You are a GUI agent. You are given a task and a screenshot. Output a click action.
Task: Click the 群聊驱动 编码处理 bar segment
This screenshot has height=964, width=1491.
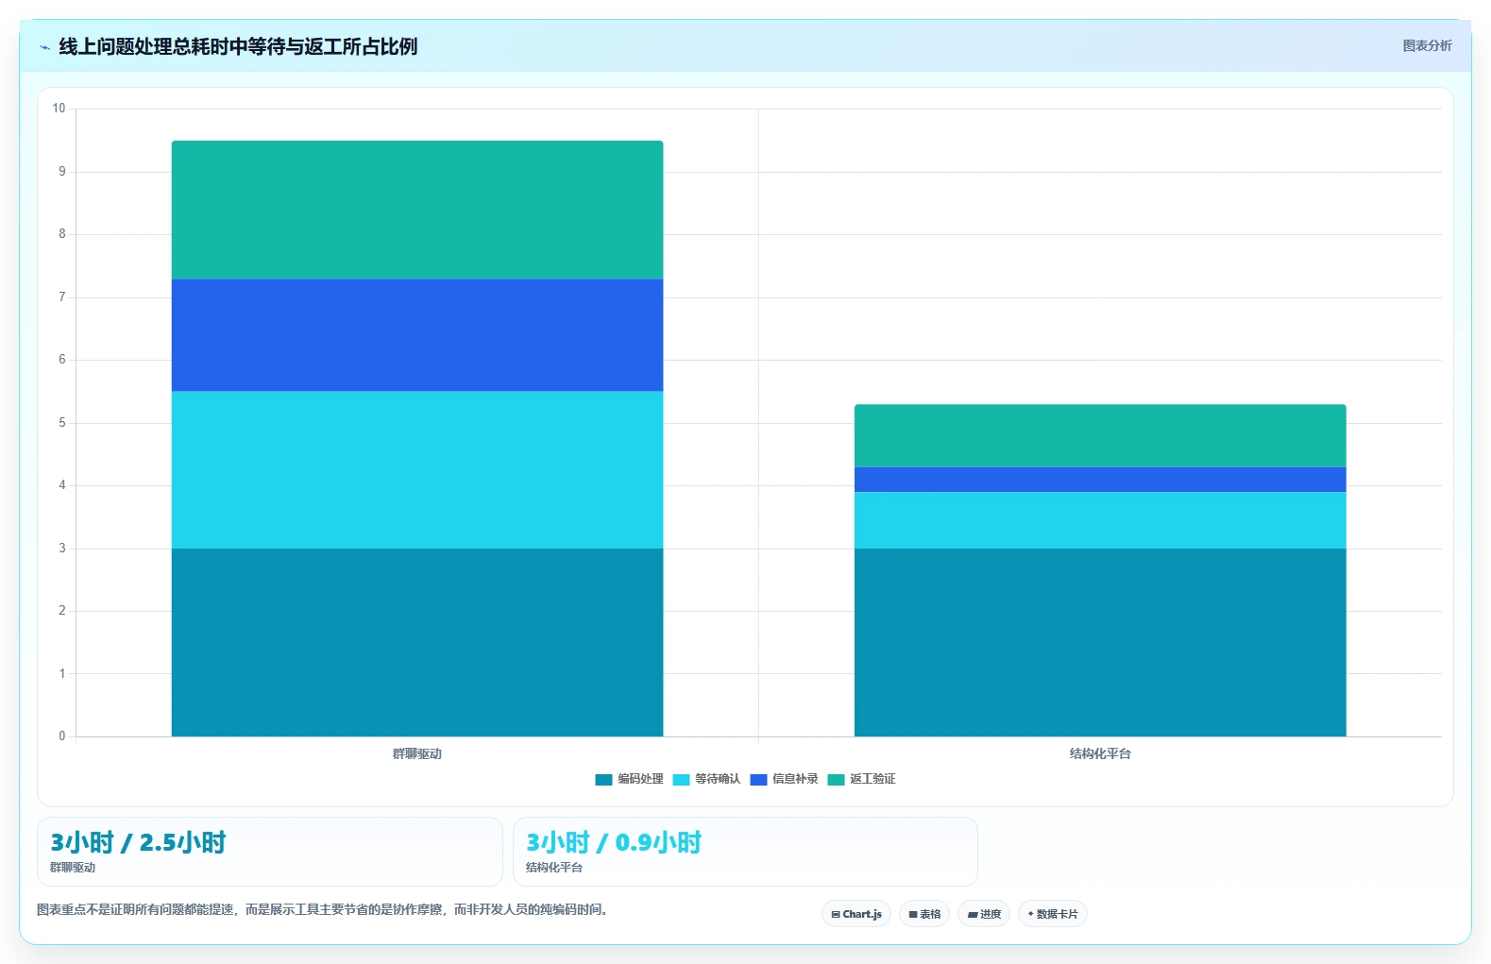(x=417, y=642)
